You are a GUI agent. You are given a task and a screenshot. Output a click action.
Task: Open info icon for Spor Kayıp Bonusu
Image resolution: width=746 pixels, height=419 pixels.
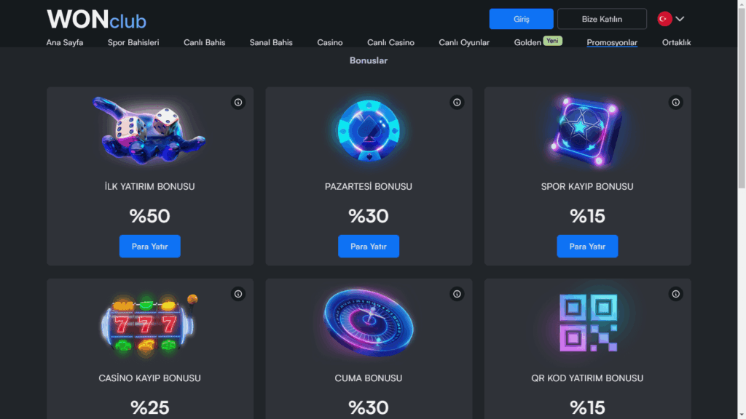675,102
